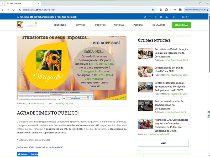Expand the Notícias menu
This screenshot has height=157, width=210.
[x=120, y=25]
